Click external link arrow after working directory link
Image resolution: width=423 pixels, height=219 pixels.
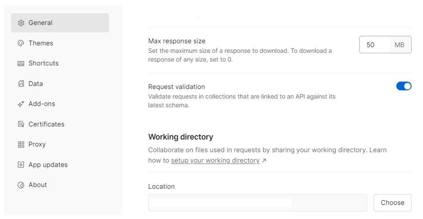pos(264,160)
